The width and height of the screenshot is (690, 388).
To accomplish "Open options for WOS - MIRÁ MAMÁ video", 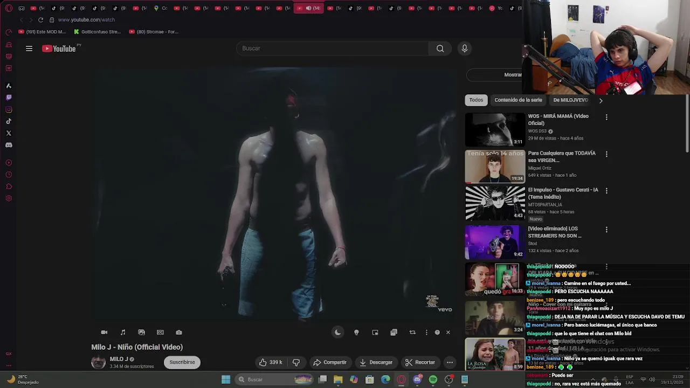I will coord(606,117).
